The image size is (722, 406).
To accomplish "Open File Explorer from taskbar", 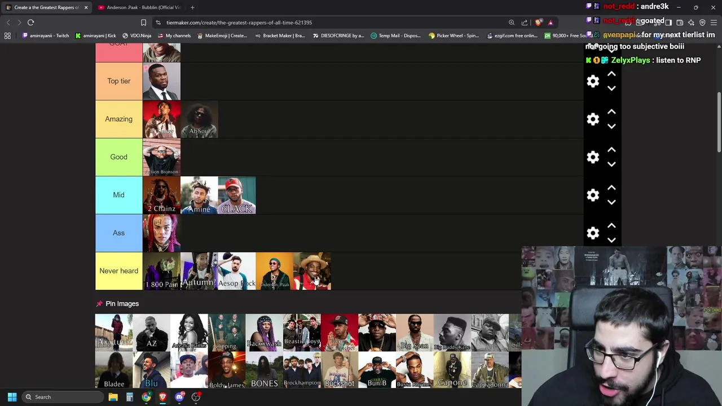I will pyautogui.click(x=113, y=397).
